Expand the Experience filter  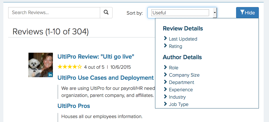click(181, 90)
